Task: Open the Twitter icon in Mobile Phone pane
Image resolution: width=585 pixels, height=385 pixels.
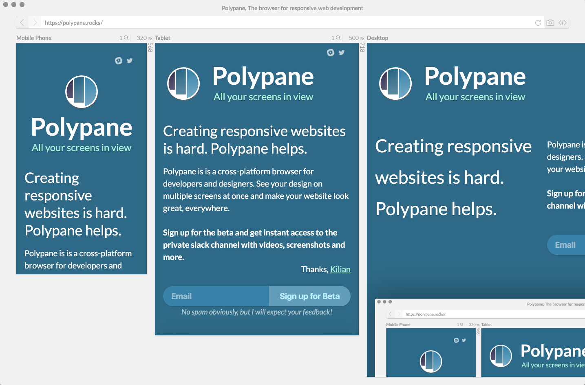Action: coord(130,61)
